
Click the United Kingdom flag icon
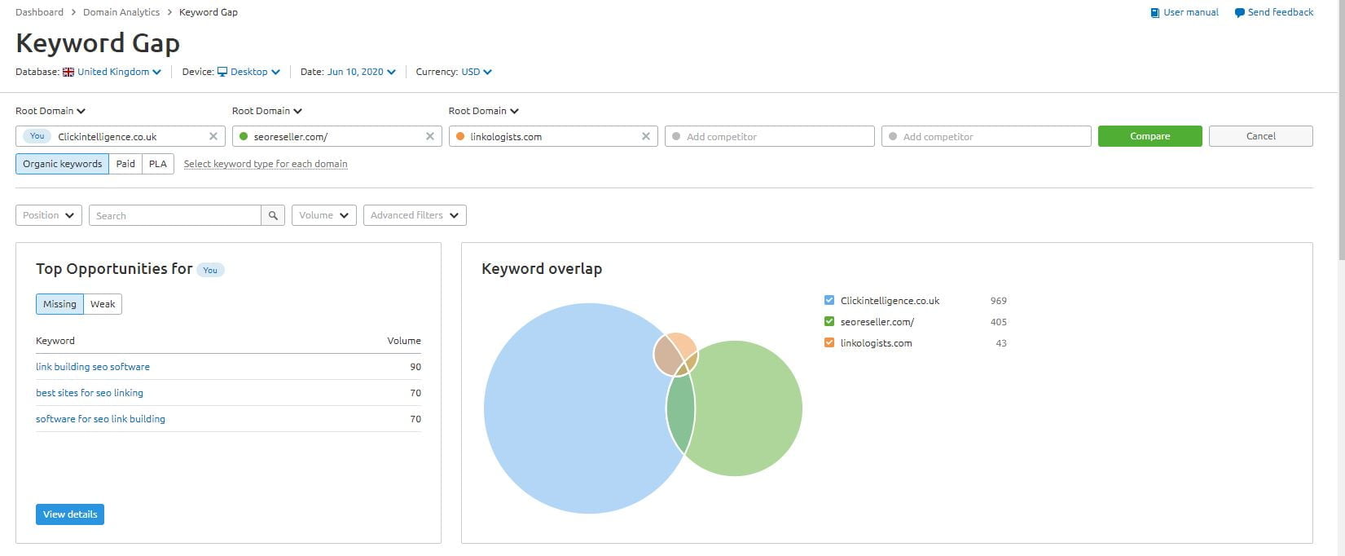[x=68, y=72]
